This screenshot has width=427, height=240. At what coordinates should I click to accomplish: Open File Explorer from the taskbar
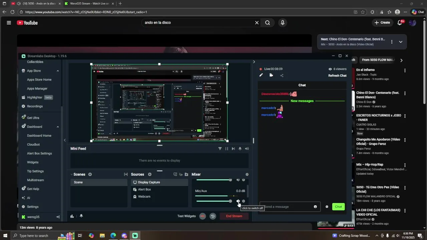coord(102,236)
